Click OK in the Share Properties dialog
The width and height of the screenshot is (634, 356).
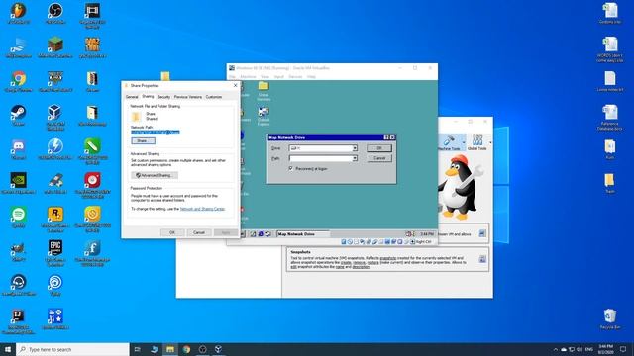point(172,232)
